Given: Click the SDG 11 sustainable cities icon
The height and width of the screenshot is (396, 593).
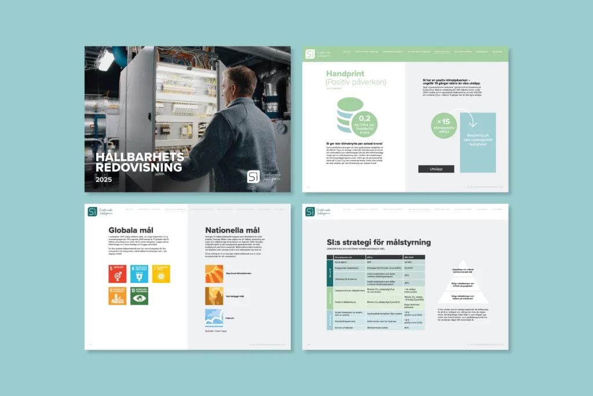Looking at the screenshot, I should point(118,296).
